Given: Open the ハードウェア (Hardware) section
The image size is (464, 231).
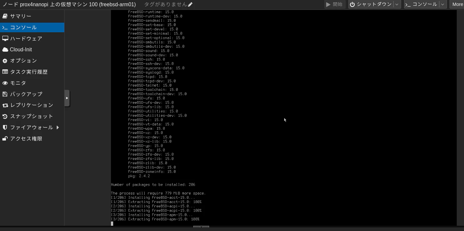Looking at the screenshot, I should (x=32, y=38).
